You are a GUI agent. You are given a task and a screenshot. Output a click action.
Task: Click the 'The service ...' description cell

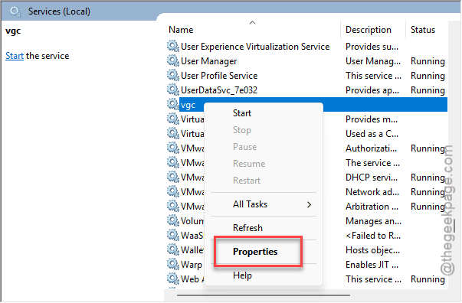[x=372, y=163]
